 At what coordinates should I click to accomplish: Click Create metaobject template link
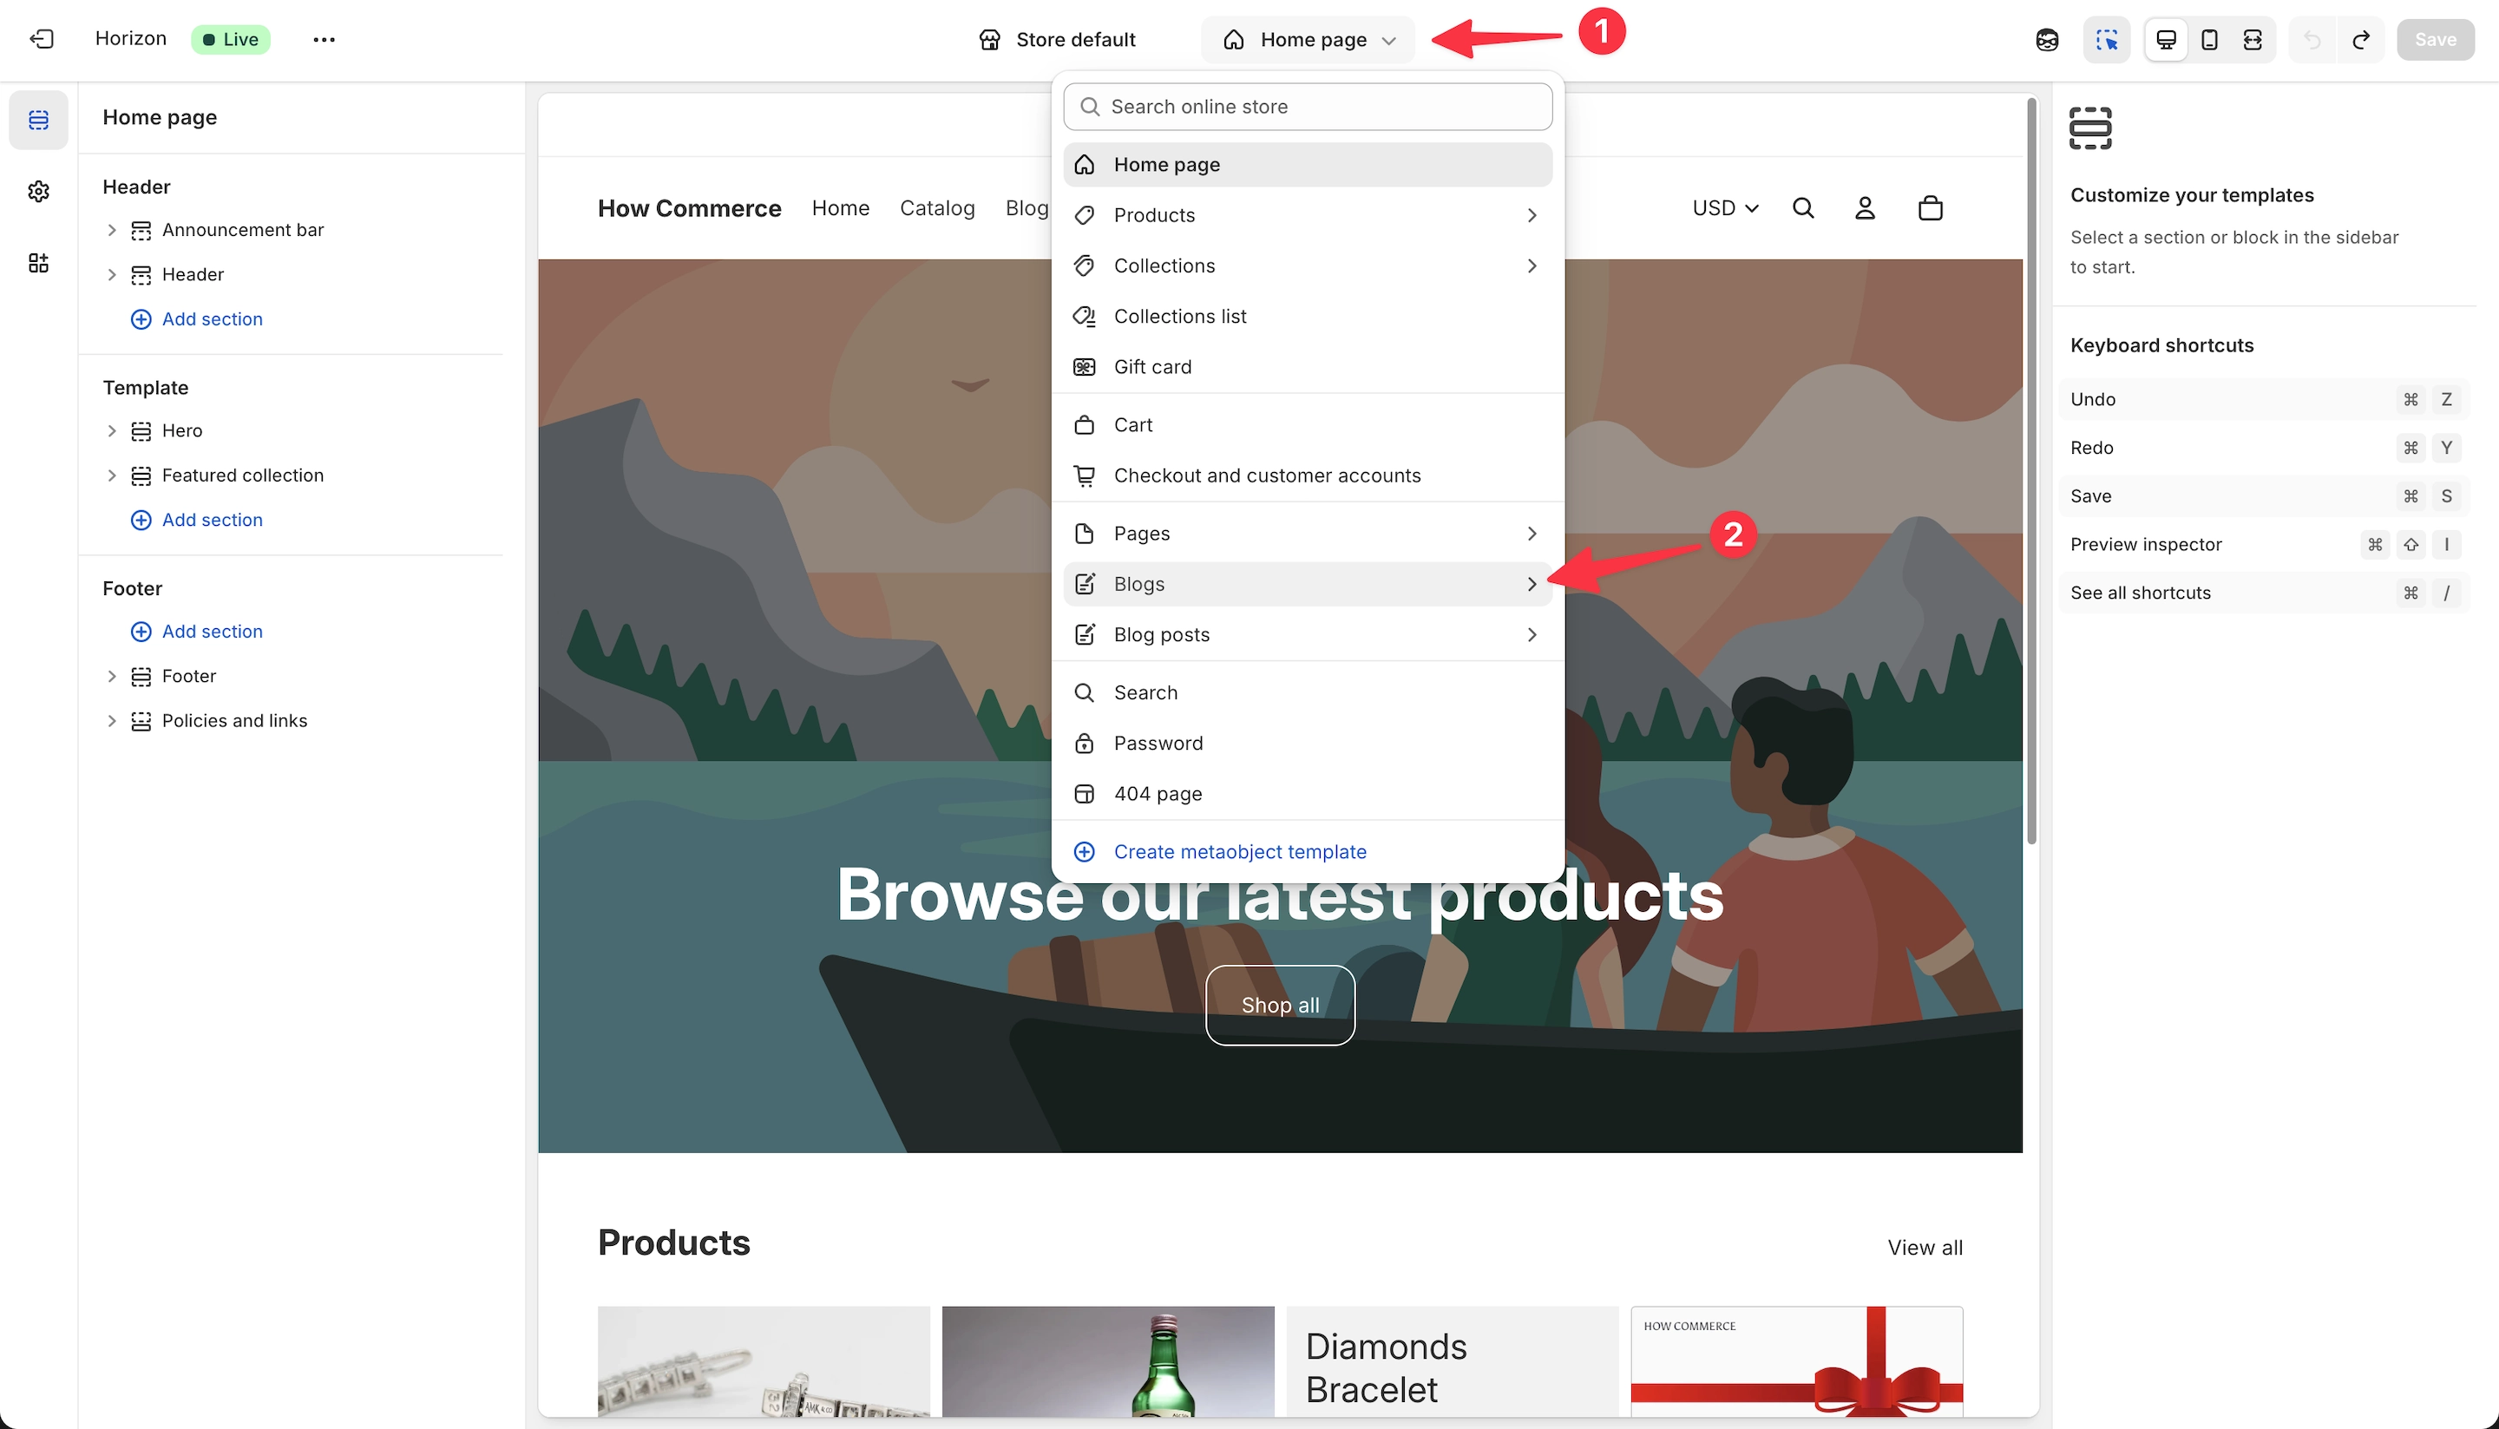click(1240, 852)
